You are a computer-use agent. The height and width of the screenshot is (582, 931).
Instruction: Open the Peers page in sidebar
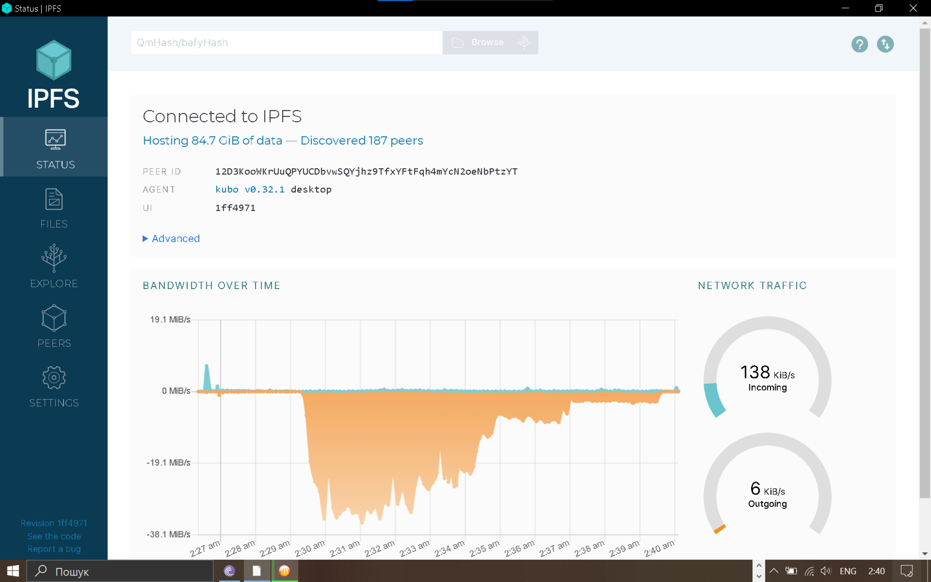tap(54, 326)
